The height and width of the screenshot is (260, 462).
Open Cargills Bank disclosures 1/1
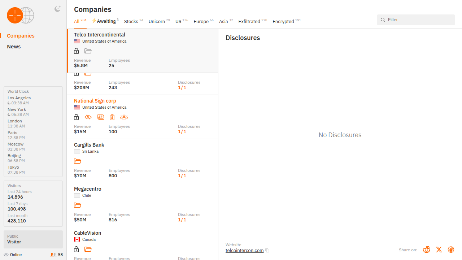pyautogui.click(x=182, y=176)
